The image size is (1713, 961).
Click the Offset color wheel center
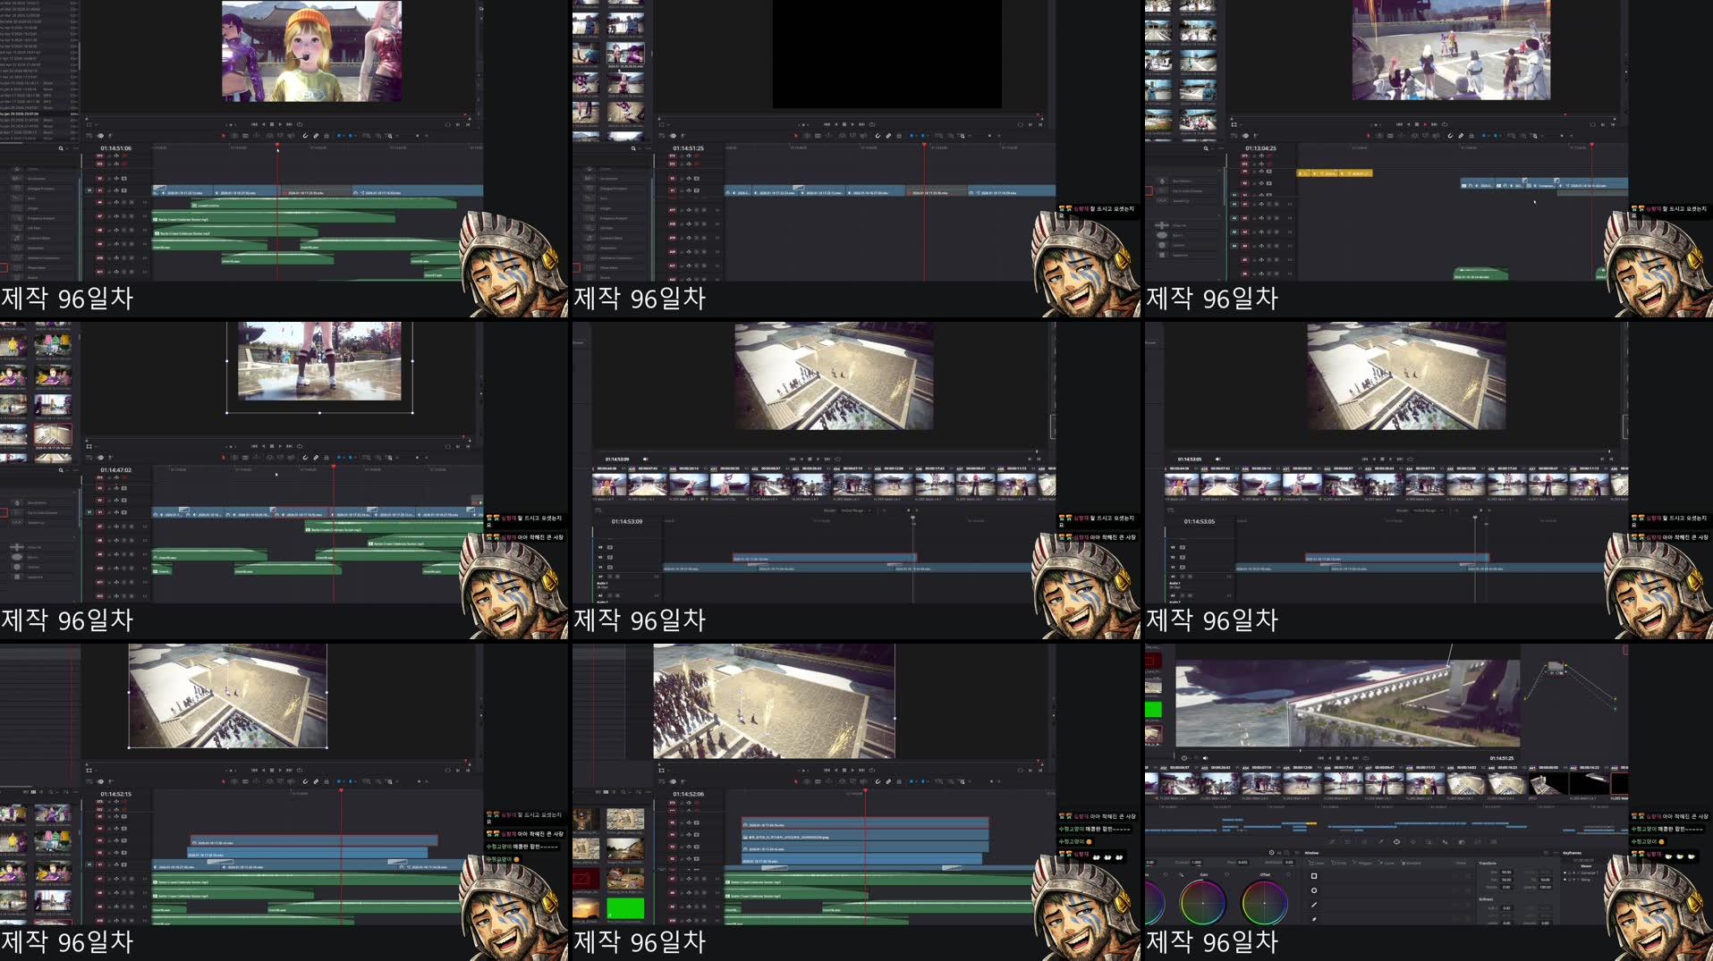point(1265,903)
